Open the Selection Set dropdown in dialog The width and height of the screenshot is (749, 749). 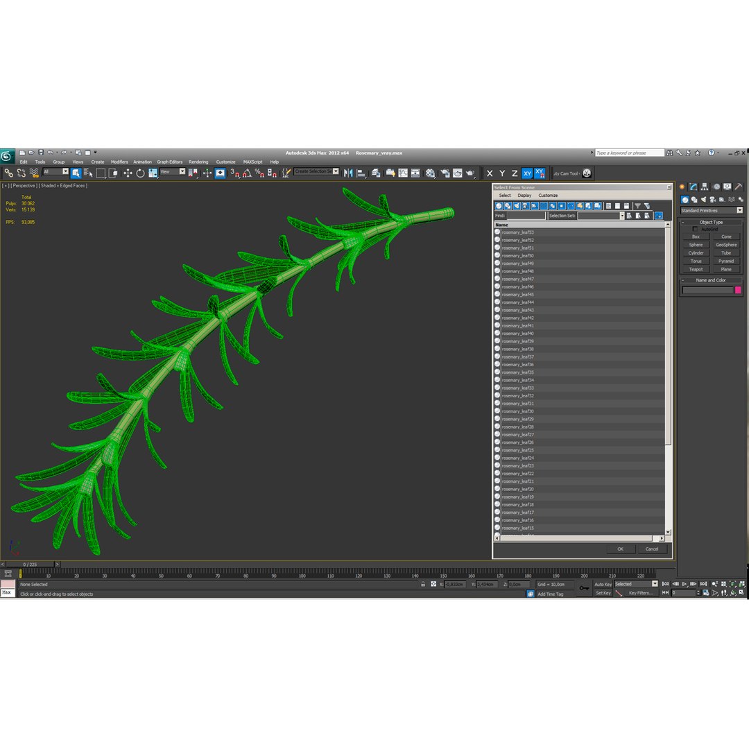click(x=601, y=216)
